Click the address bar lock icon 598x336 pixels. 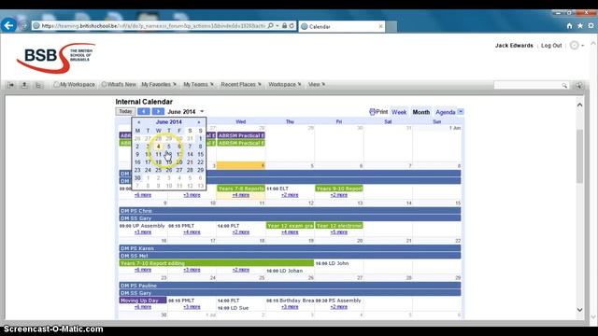point(284,26)
